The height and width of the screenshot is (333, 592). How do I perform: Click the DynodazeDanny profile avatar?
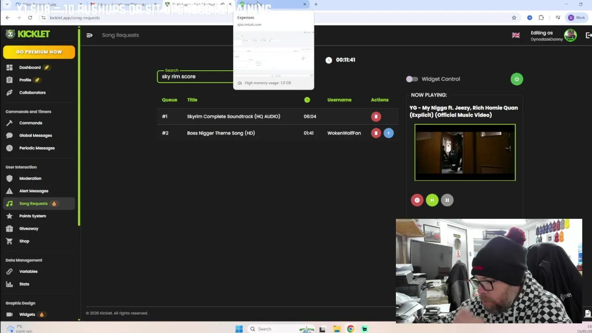coord(570,36)
